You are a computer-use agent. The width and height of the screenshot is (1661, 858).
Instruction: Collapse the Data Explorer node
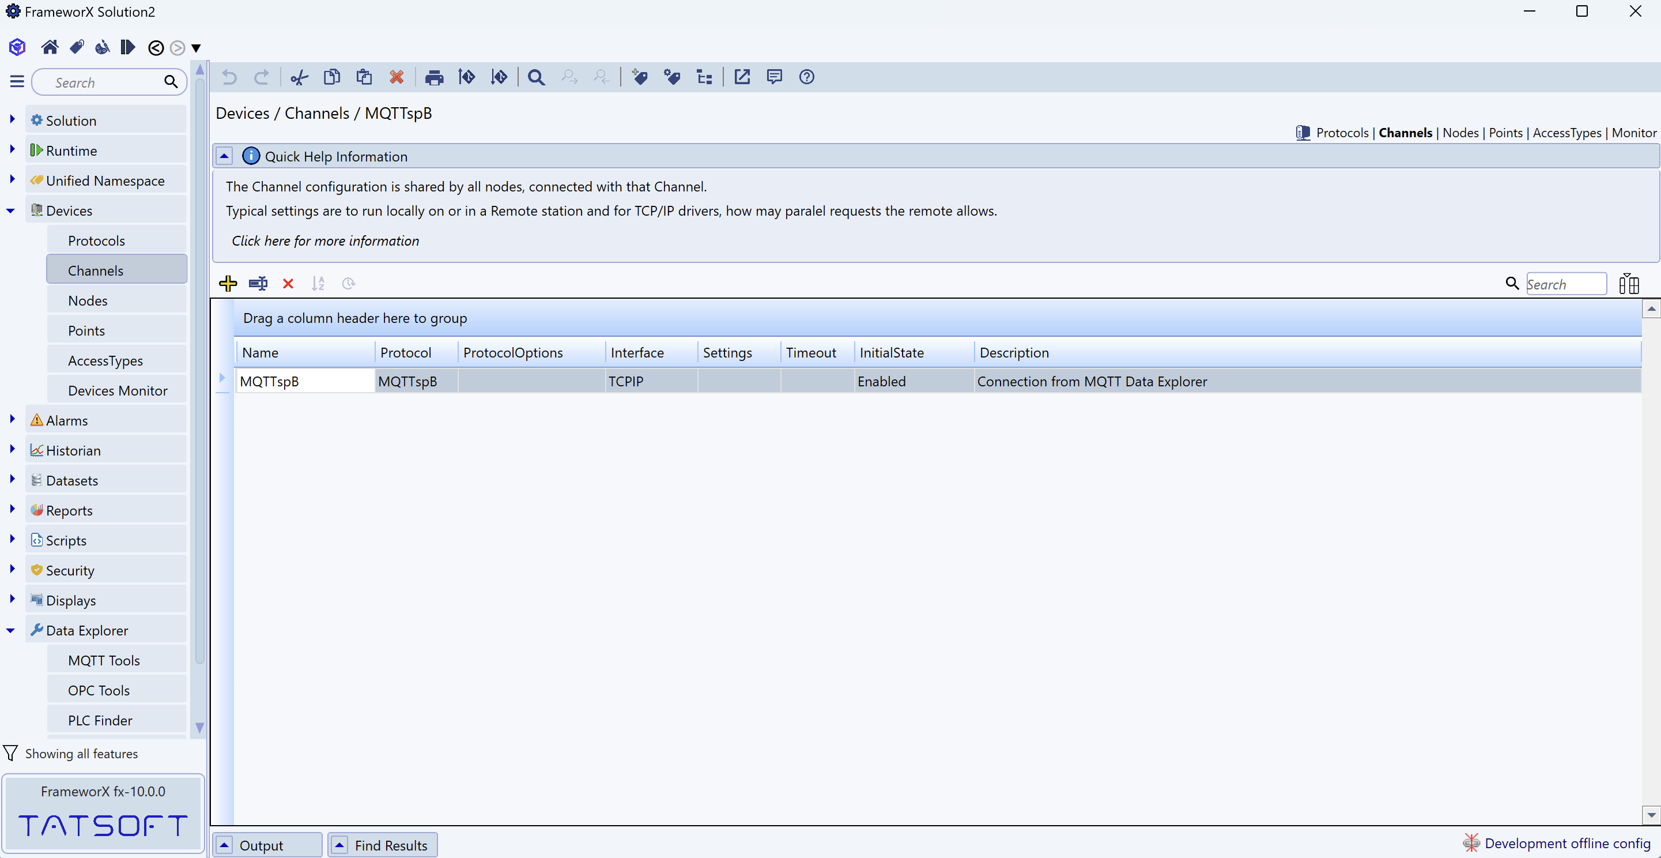(10, 630)
